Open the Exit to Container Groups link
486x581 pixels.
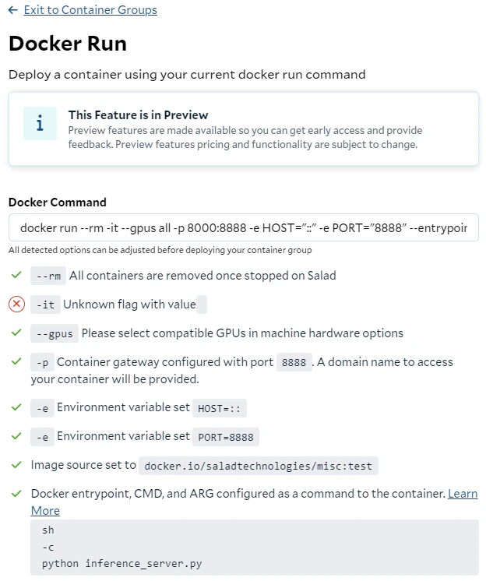(90, 10)
